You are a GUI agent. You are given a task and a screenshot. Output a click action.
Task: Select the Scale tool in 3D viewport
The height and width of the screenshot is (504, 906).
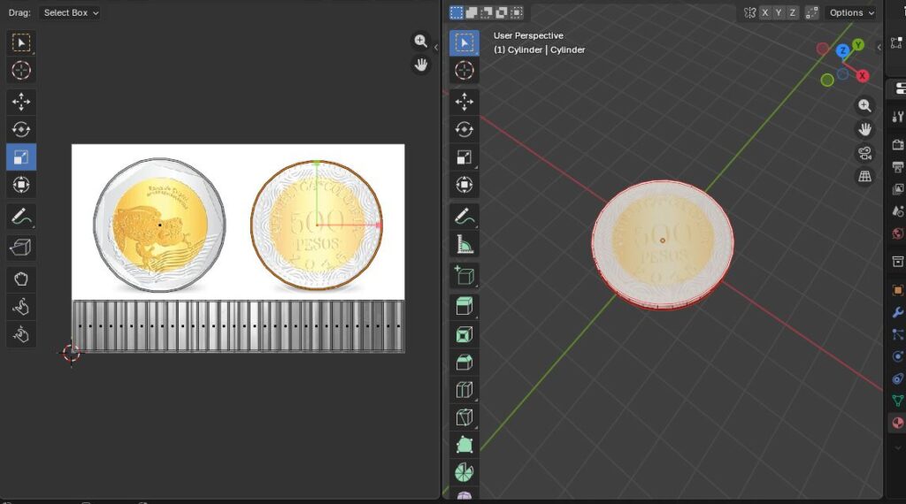(464, 157)
